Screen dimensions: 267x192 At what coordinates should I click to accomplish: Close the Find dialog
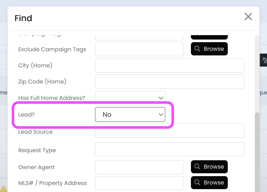(x=248, y=17)
